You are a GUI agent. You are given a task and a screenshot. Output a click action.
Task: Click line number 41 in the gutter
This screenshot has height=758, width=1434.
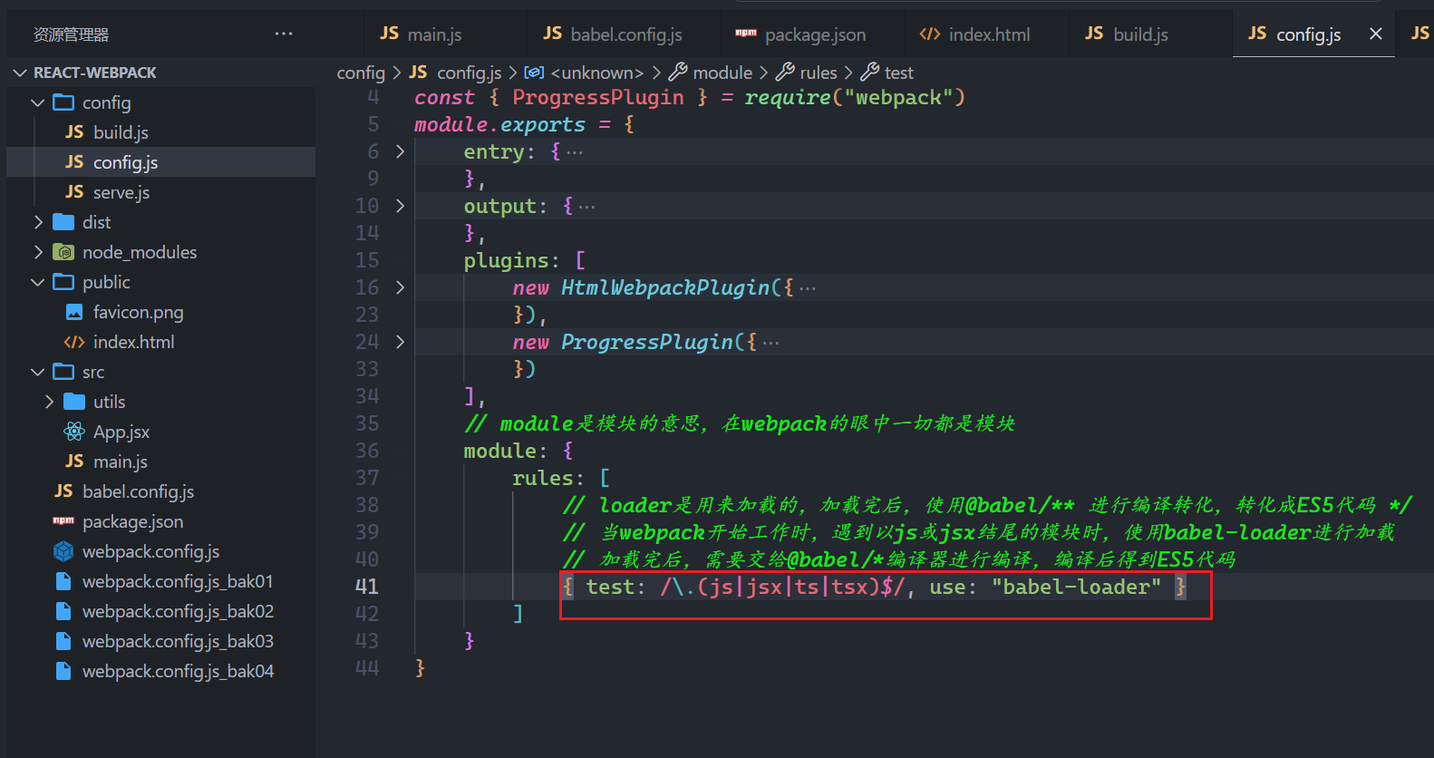pyautogui.click(x=366, y=587)
